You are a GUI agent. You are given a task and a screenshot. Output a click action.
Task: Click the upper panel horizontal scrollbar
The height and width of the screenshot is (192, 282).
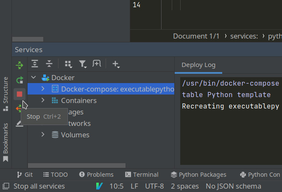point(28,39)
